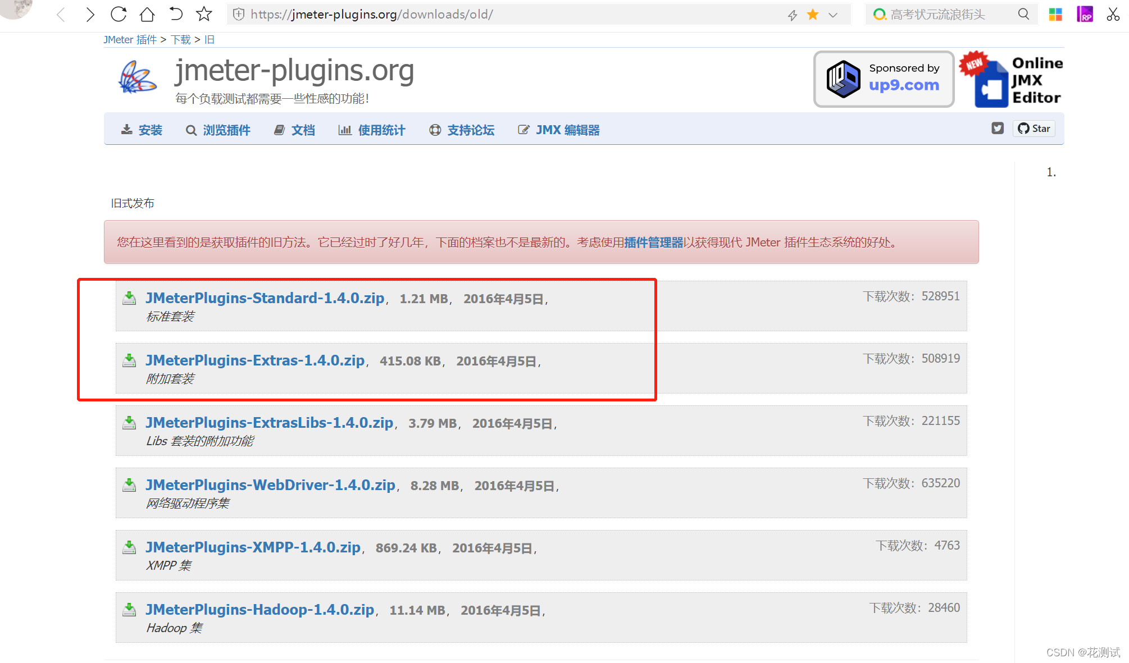The width and height of the screenshot is (1129, 663).
Task: Open the up9.com sponsor banner
Action: click(x=884, y=79)
